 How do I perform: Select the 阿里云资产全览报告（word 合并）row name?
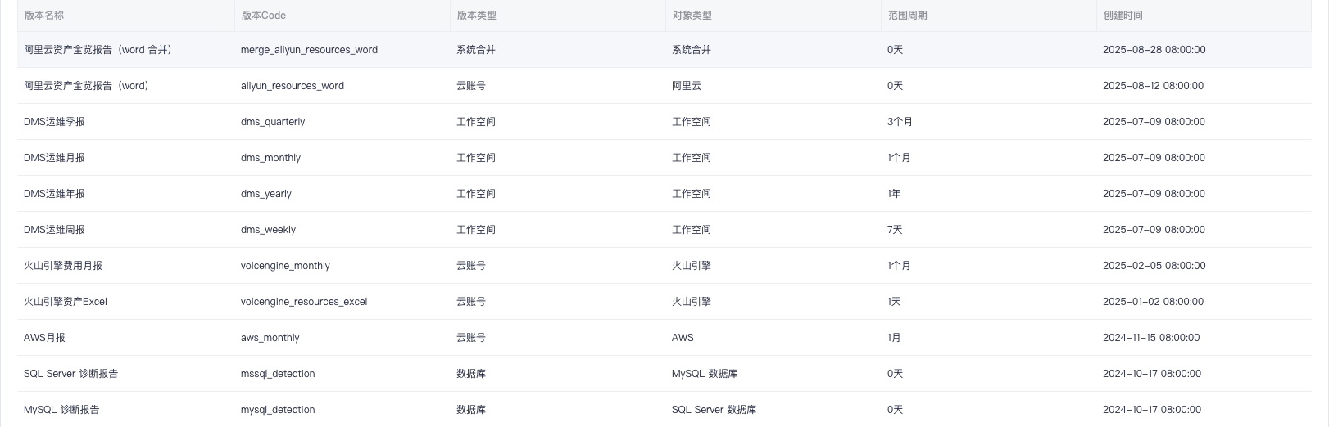point(98,50)
